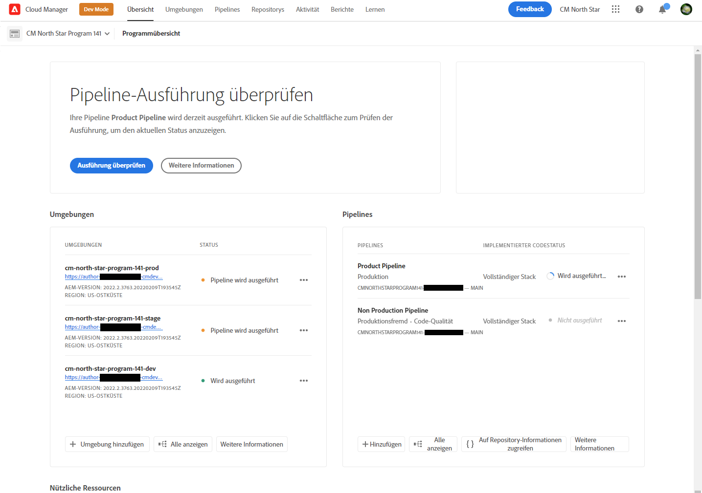This screenshot has width=702, height=493.
Task: Open the app switcher grid icon
Action: [x=615, y=9]
